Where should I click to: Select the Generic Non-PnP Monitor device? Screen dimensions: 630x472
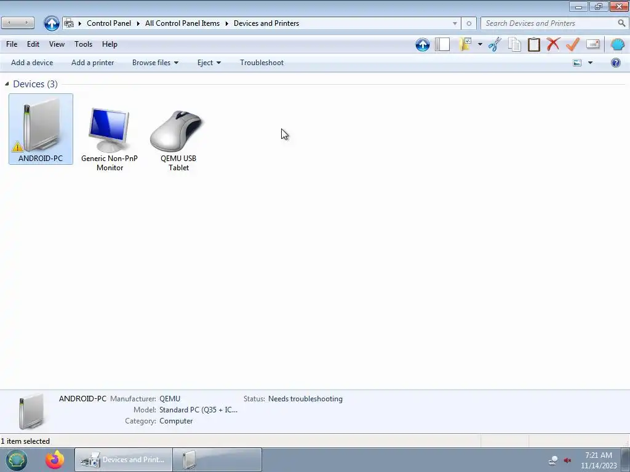(x=110, y=138)
